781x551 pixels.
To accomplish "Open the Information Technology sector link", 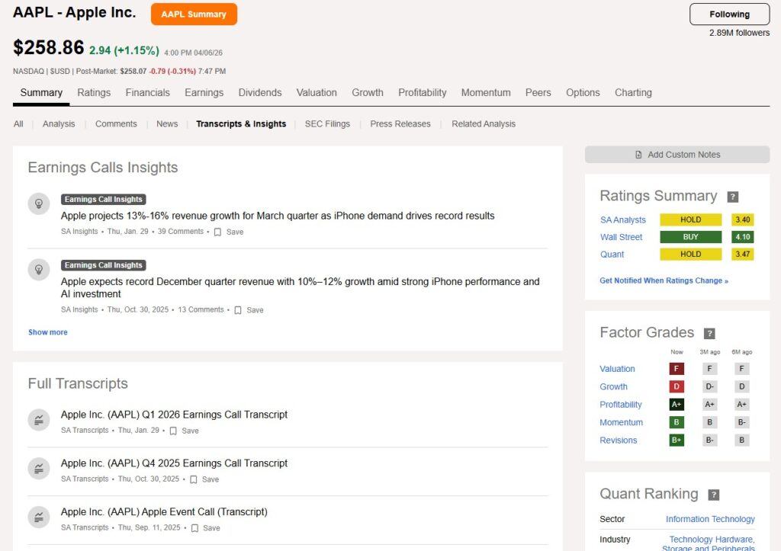I will click(710, 519).
